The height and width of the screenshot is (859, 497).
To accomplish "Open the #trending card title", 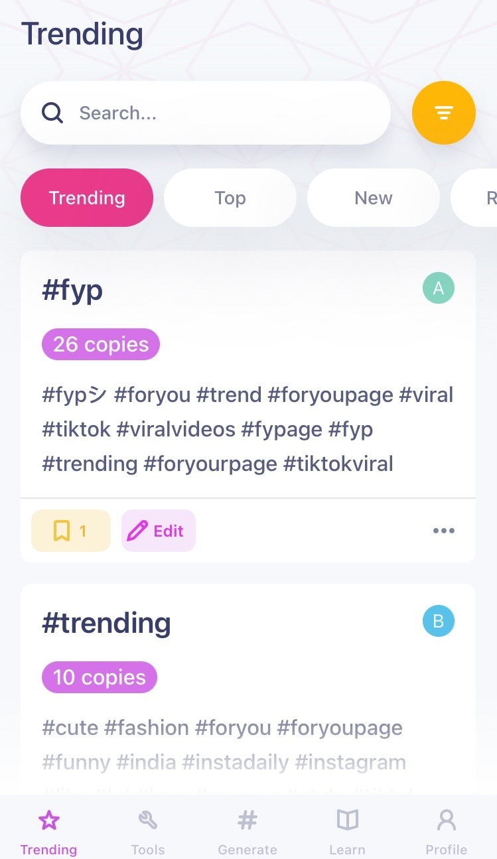I will [106, 623].
